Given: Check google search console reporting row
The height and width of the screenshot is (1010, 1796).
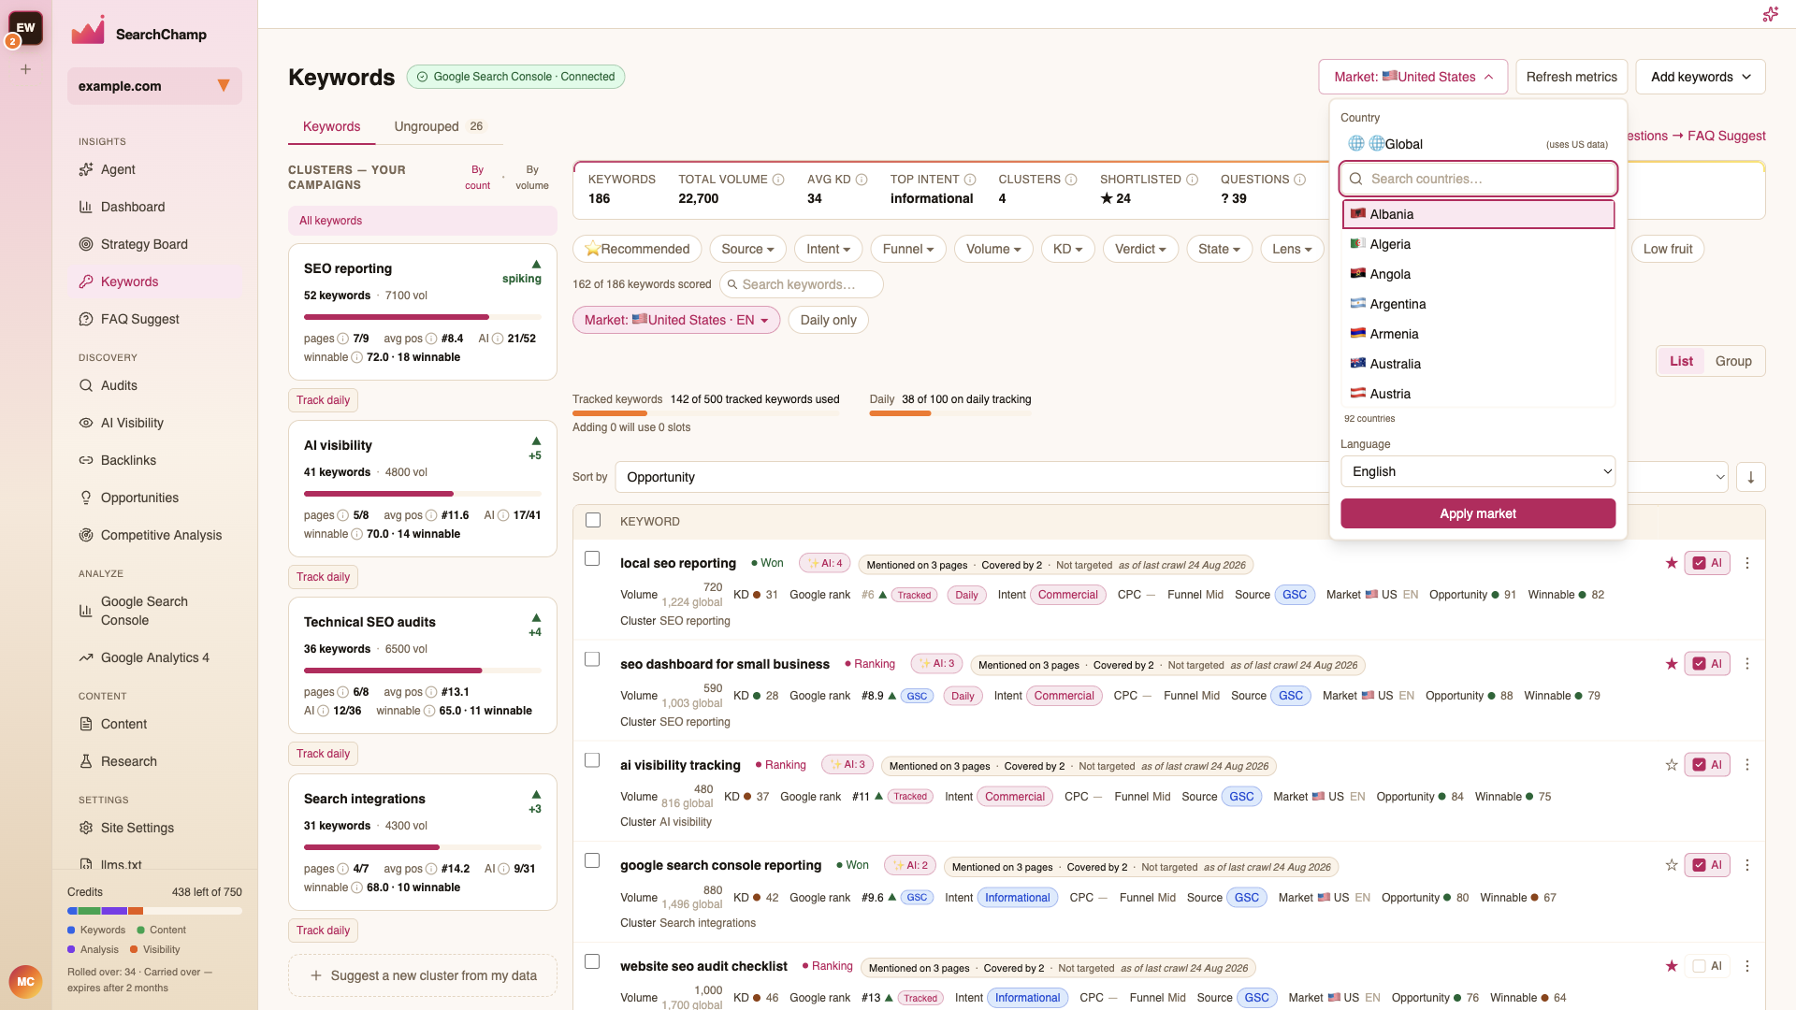Looking at the screenshot, I should coord(592,860).
